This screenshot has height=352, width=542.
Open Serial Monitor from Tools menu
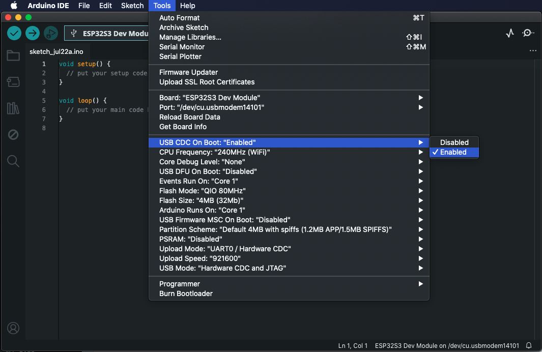289,47
